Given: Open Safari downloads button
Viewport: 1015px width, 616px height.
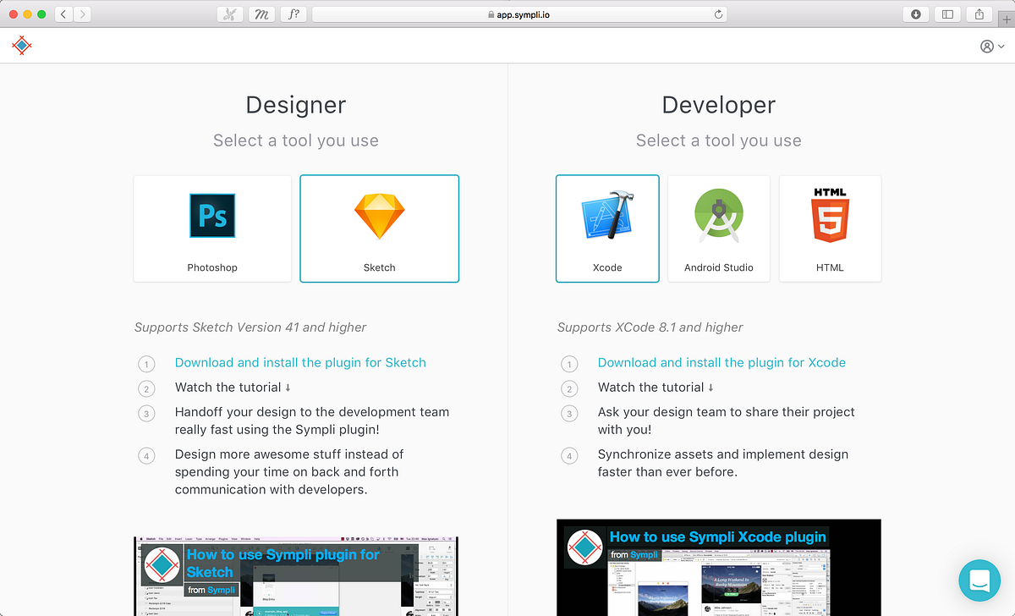Looking at the screenshot, I should (916, 14).
